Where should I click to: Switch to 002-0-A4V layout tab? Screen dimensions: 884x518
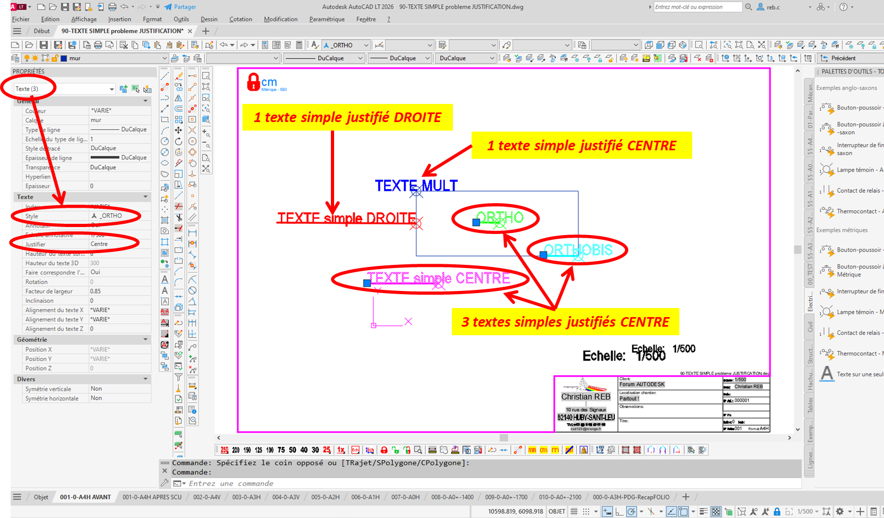(x=207, y=497)
